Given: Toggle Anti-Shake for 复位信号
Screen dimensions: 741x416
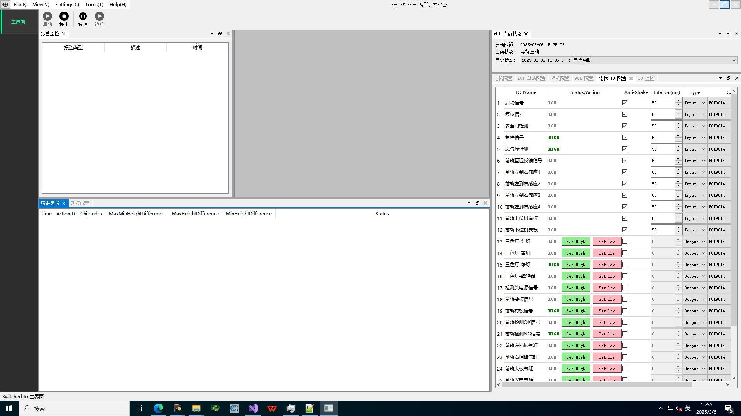Looking at the screenshot, I should click(x=624, y=114).
